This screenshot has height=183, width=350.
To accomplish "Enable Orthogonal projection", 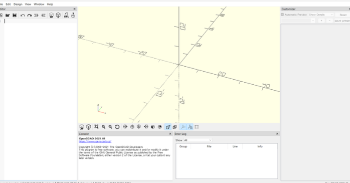I will [175, 127].
